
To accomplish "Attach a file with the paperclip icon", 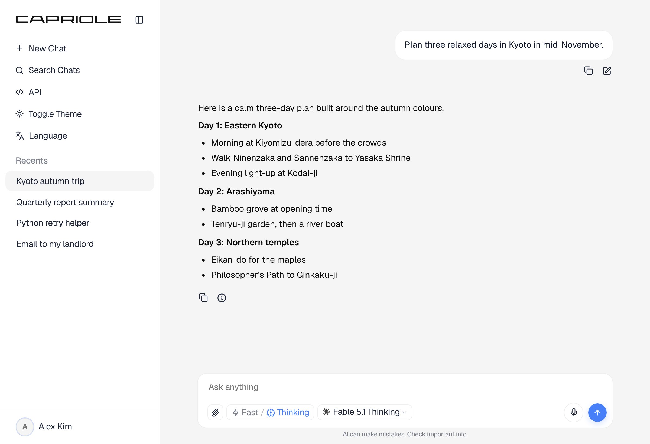I will coord(215,412).
